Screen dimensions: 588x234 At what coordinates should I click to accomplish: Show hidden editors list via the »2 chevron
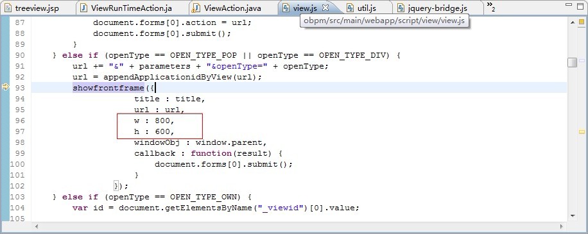(x=491, y=7)
